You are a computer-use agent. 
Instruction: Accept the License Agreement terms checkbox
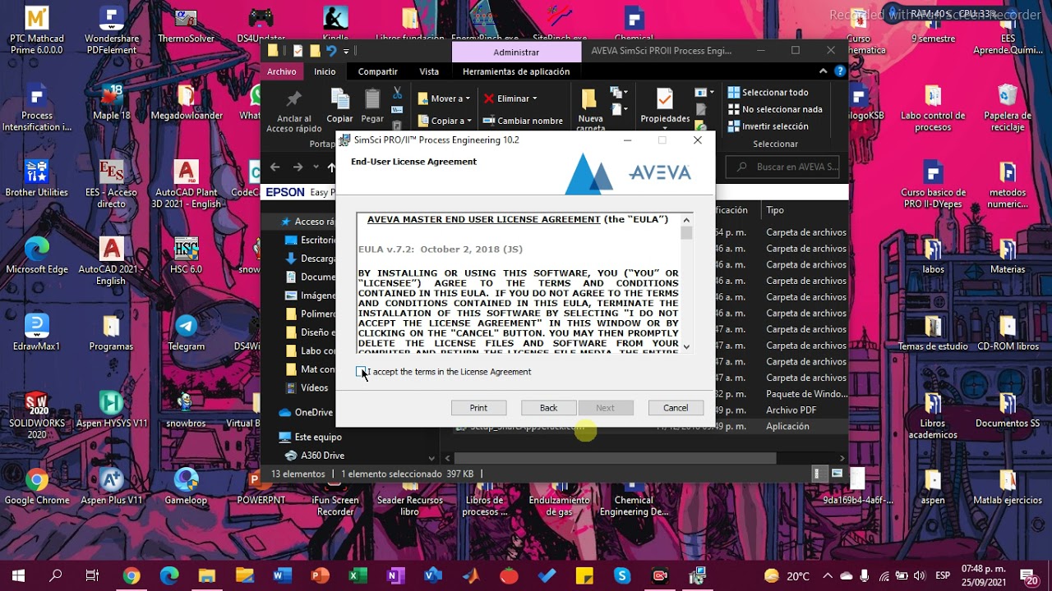click(x=361, y=372)
